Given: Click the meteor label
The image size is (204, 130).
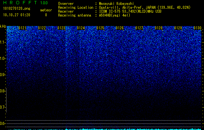Looking at the screenshot, I should (46, 10).
